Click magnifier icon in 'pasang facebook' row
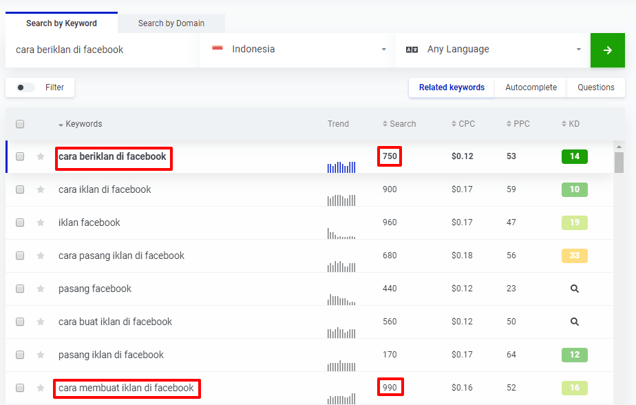The width and height of the screenshot is (636, 405). coord(574,289)
